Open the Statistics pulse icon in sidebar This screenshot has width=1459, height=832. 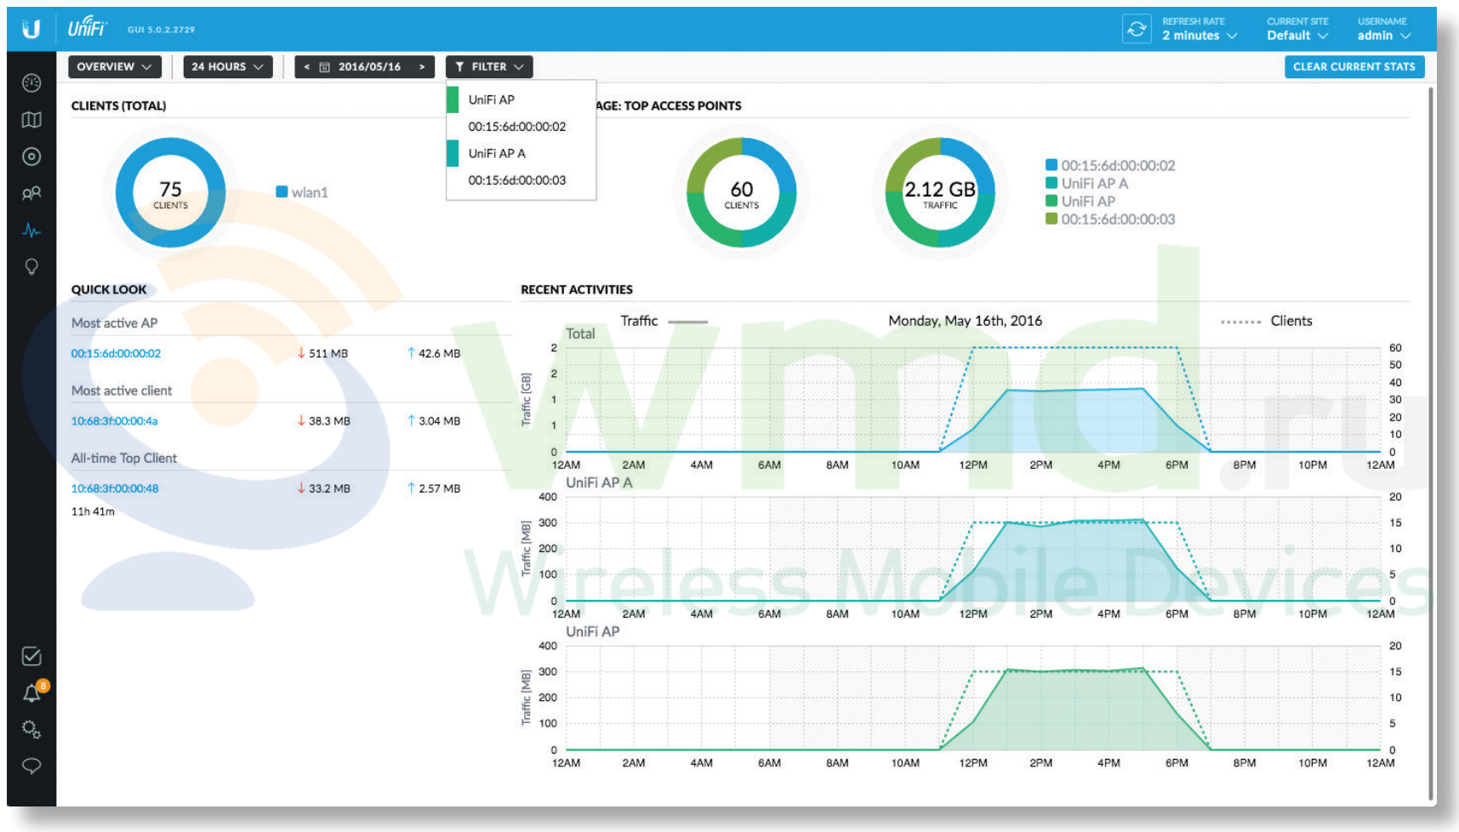pyautogui.click(x=31, y=230)
